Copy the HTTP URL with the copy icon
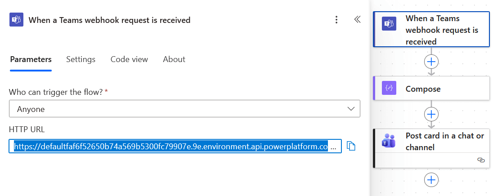 (351, 147)
